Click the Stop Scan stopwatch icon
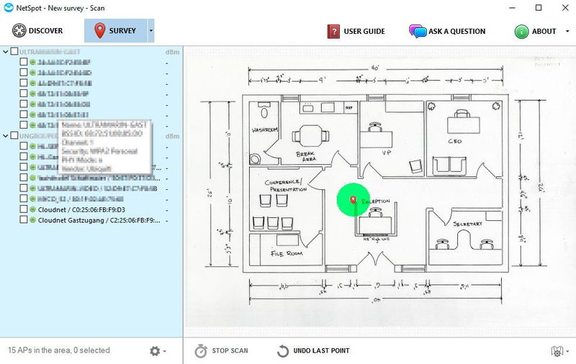 pos(201,351)
